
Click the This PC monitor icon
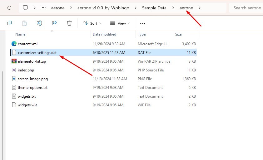coord(25,8)
